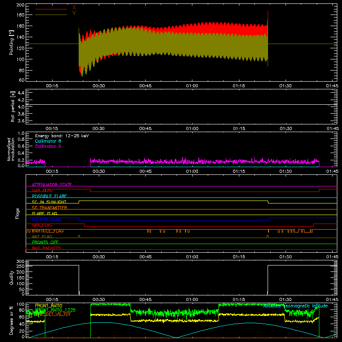Click the cyan Collimator 8 legend entry
The width and height of the screenshot is (342, 342).
(48, 141)
